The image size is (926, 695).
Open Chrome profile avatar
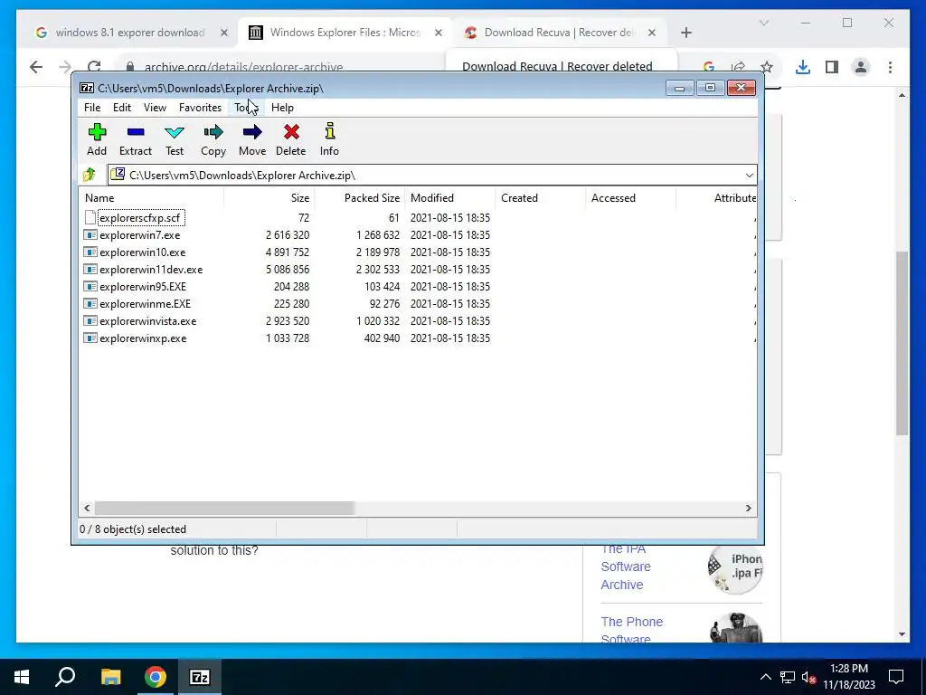click(861, 67)
